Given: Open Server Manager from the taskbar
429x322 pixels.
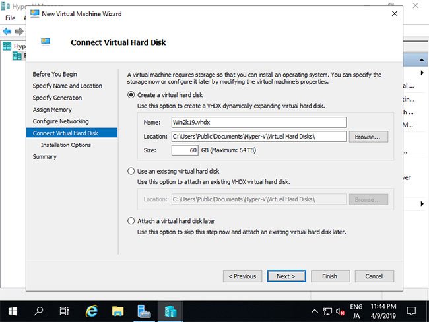Looking at the screenshot, I should (144, 311).
